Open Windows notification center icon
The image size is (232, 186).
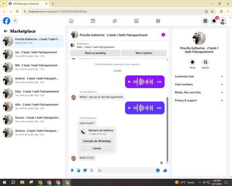[226, 182]
